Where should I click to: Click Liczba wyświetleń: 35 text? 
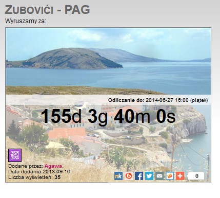point(34,177)
